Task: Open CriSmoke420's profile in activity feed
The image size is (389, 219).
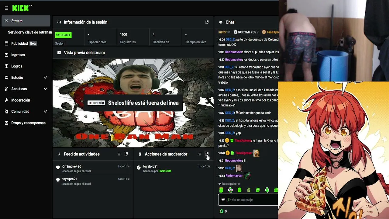Action: point(72,166)
